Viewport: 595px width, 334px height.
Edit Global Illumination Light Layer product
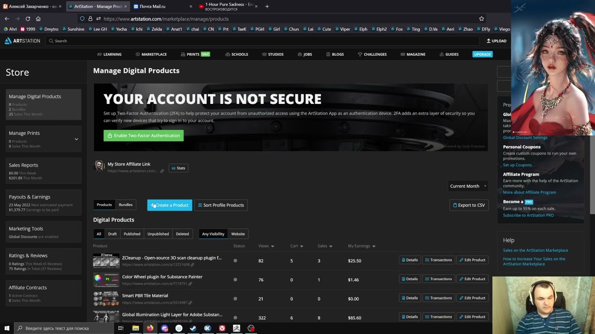tap(472, 317)
